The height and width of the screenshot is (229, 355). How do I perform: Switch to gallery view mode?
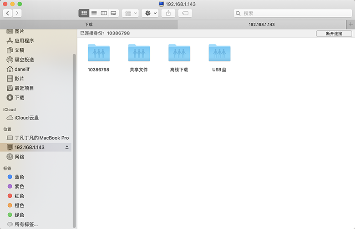tap(114, 13)
